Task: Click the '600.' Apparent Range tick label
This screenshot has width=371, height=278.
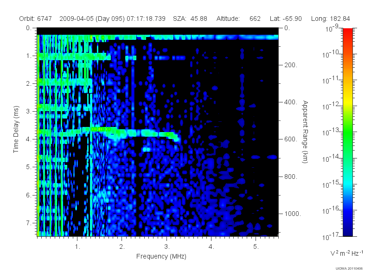Action: tap(291, 139)
